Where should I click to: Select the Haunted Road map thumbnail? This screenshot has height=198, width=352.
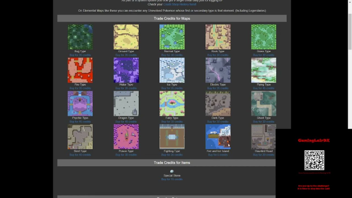(x=263, y=137)
